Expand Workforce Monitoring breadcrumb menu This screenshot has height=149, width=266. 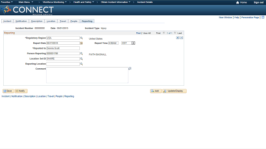click(x=54, y=2)
